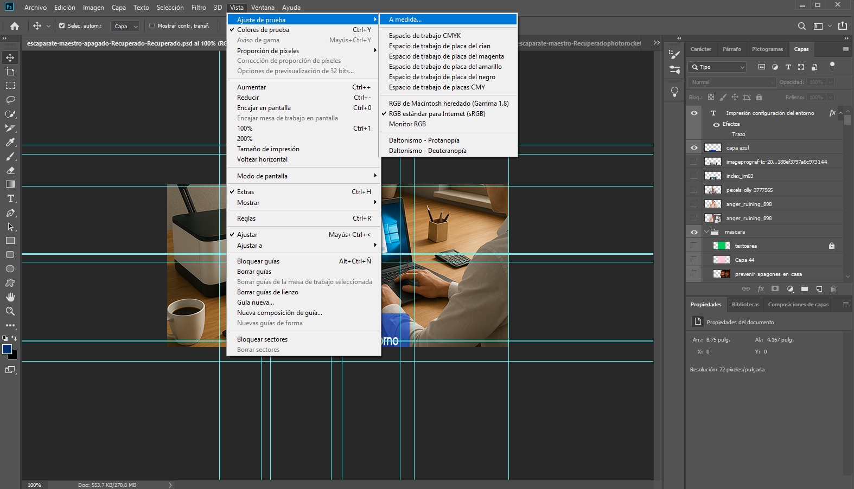Click the foreground color swatch

7,349
